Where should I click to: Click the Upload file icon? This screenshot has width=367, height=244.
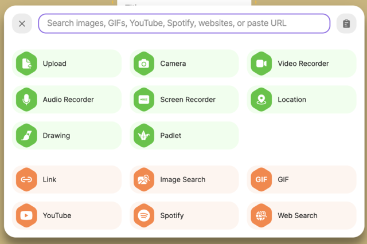[26, 64]
